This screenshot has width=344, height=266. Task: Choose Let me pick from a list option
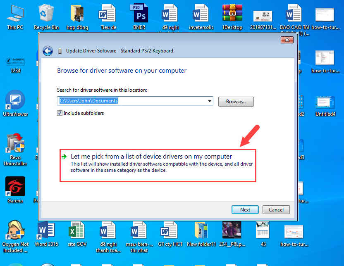pos(151,157)
